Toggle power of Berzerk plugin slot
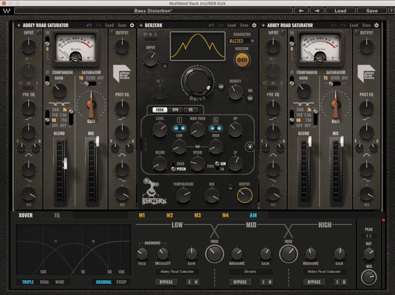The width and height of the screenshot is (395, 295). (x=254, y=25)
